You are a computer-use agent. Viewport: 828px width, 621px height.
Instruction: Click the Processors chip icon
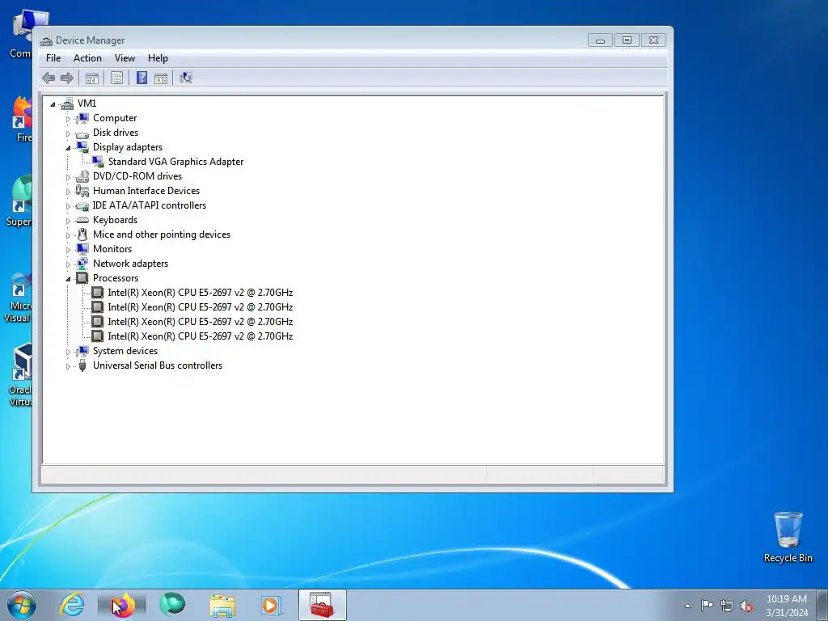[x=82, y=278]
